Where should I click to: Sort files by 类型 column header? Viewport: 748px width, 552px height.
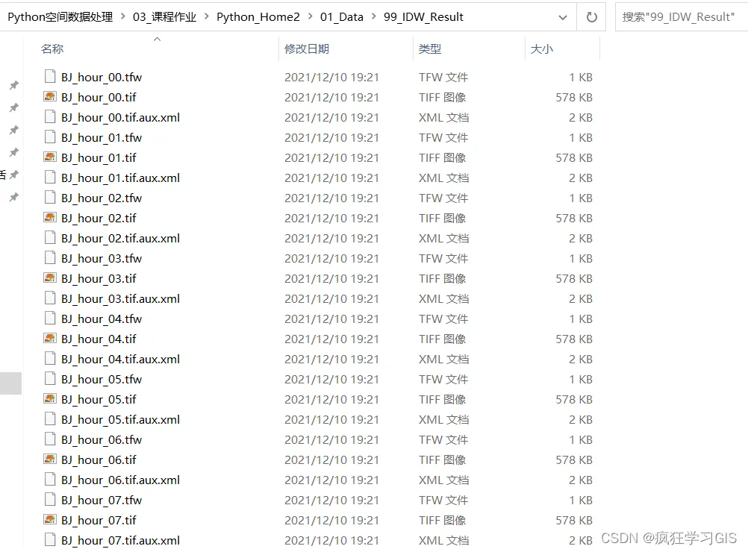[429, 48]
